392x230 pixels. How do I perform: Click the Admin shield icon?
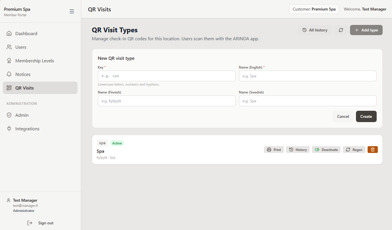coord(9,115)
